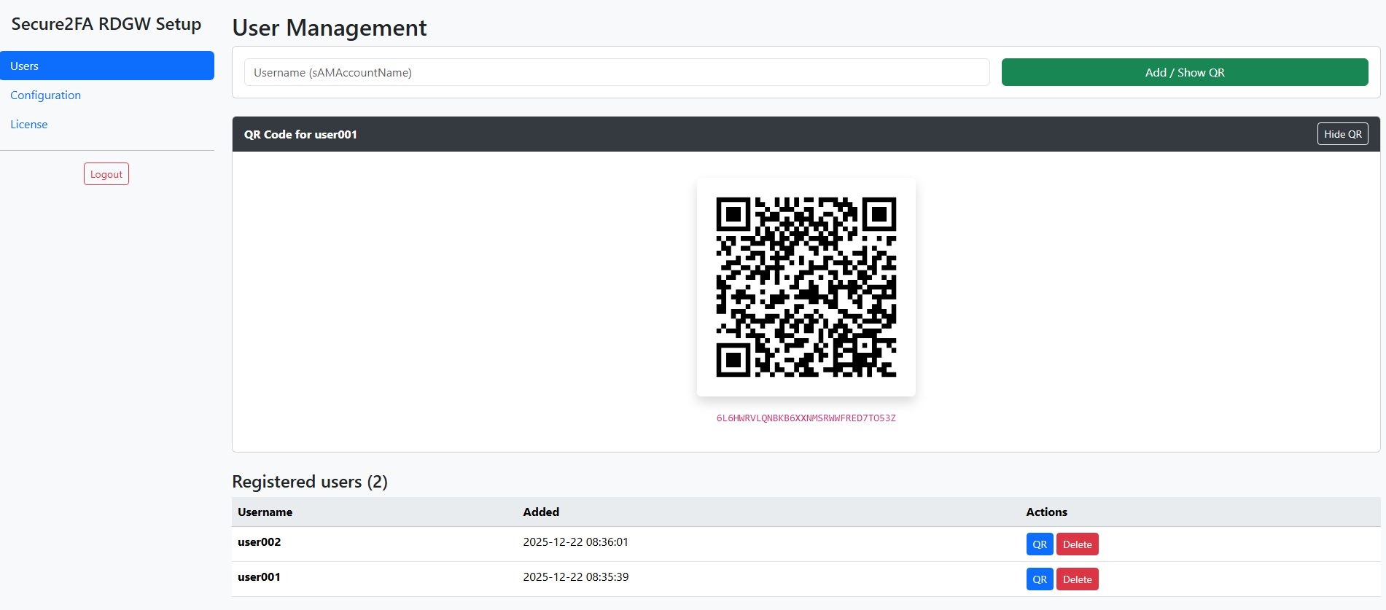Click the Username column header
The width and height of the screenshot is (1386, 610).
coord(265,512)
